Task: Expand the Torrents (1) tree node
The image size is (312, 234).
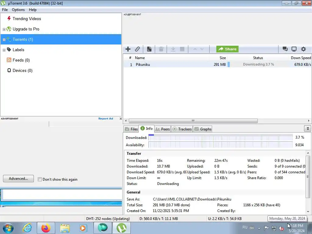Action: pyautogui.click(x=4, y=40)
